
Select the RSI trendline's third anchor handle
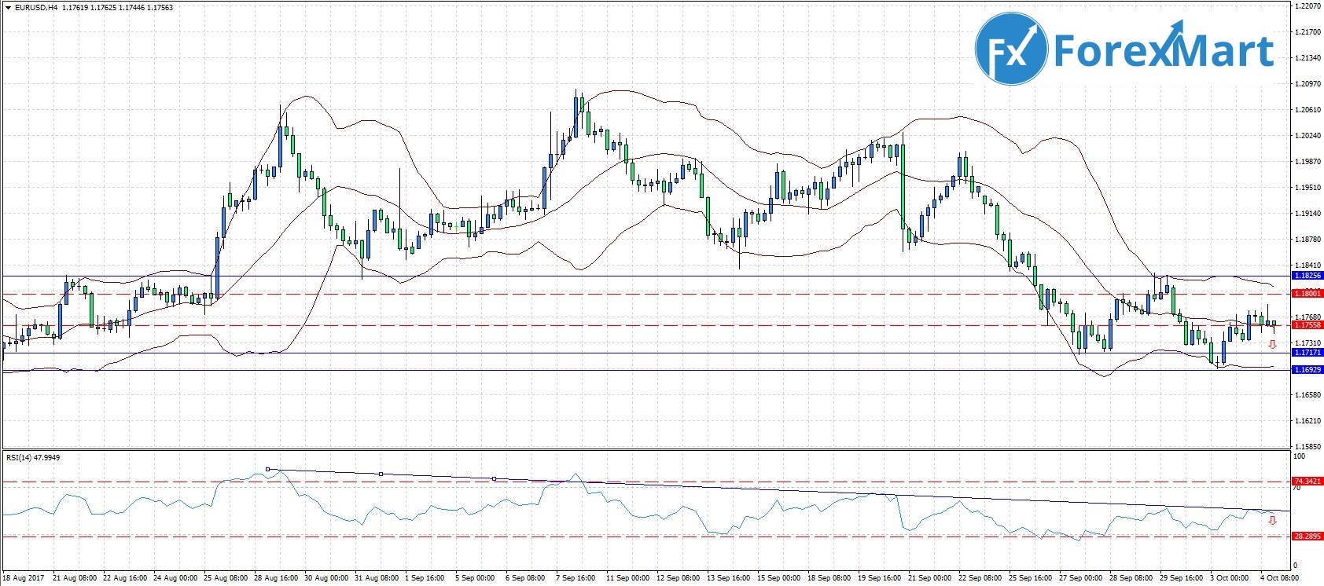[x=494, y=478]
